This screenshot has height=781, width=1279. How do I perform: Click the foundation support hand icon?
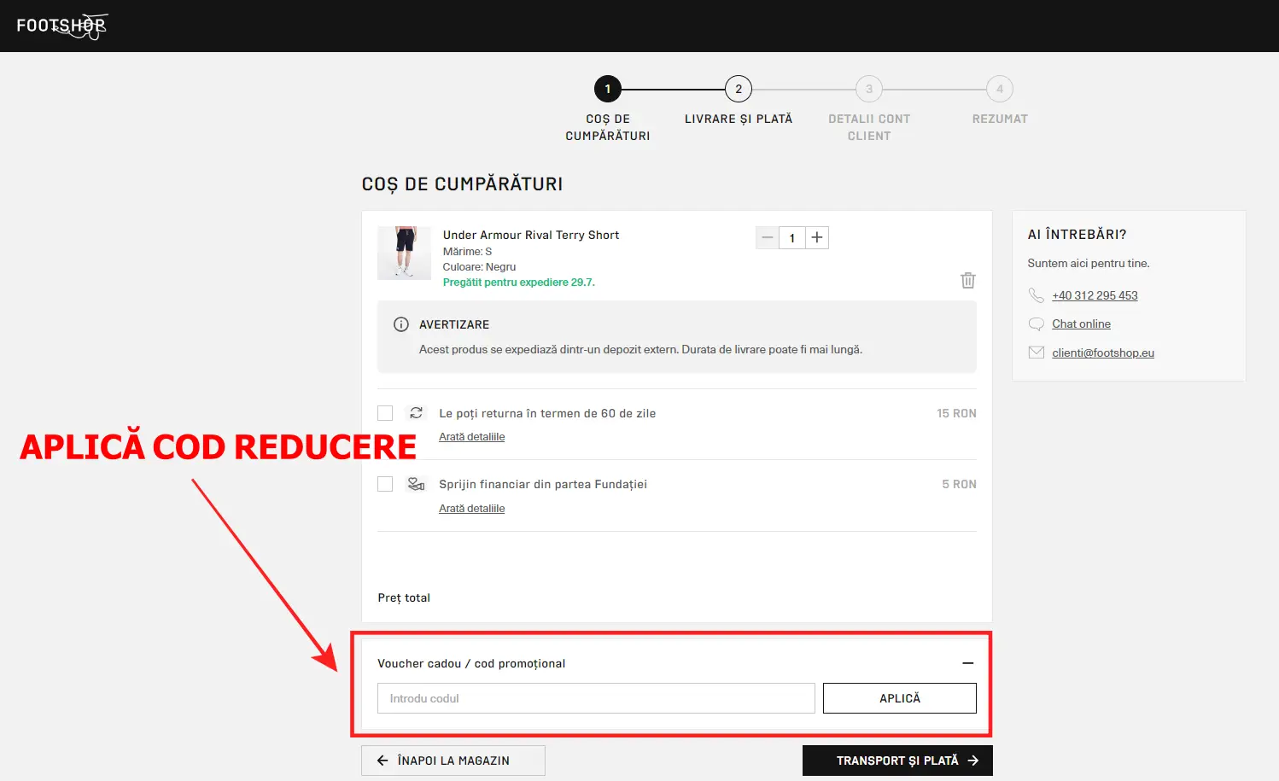click(416, 484)
